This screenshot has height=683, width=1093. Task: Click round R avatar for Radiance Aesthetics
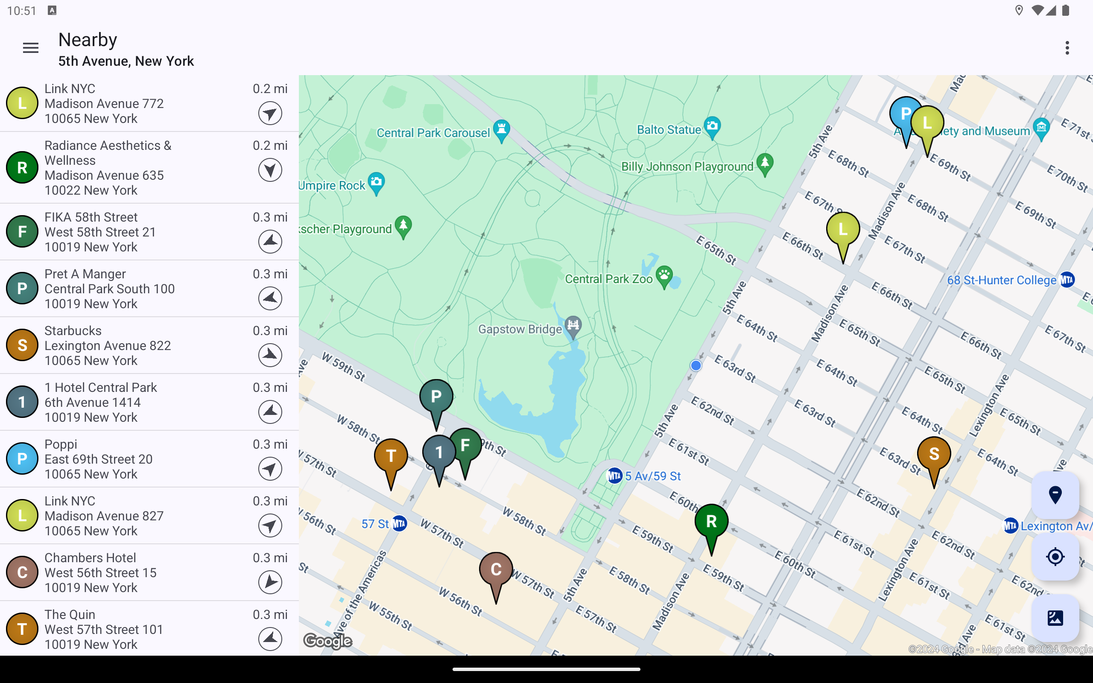[x=22, y=168]
